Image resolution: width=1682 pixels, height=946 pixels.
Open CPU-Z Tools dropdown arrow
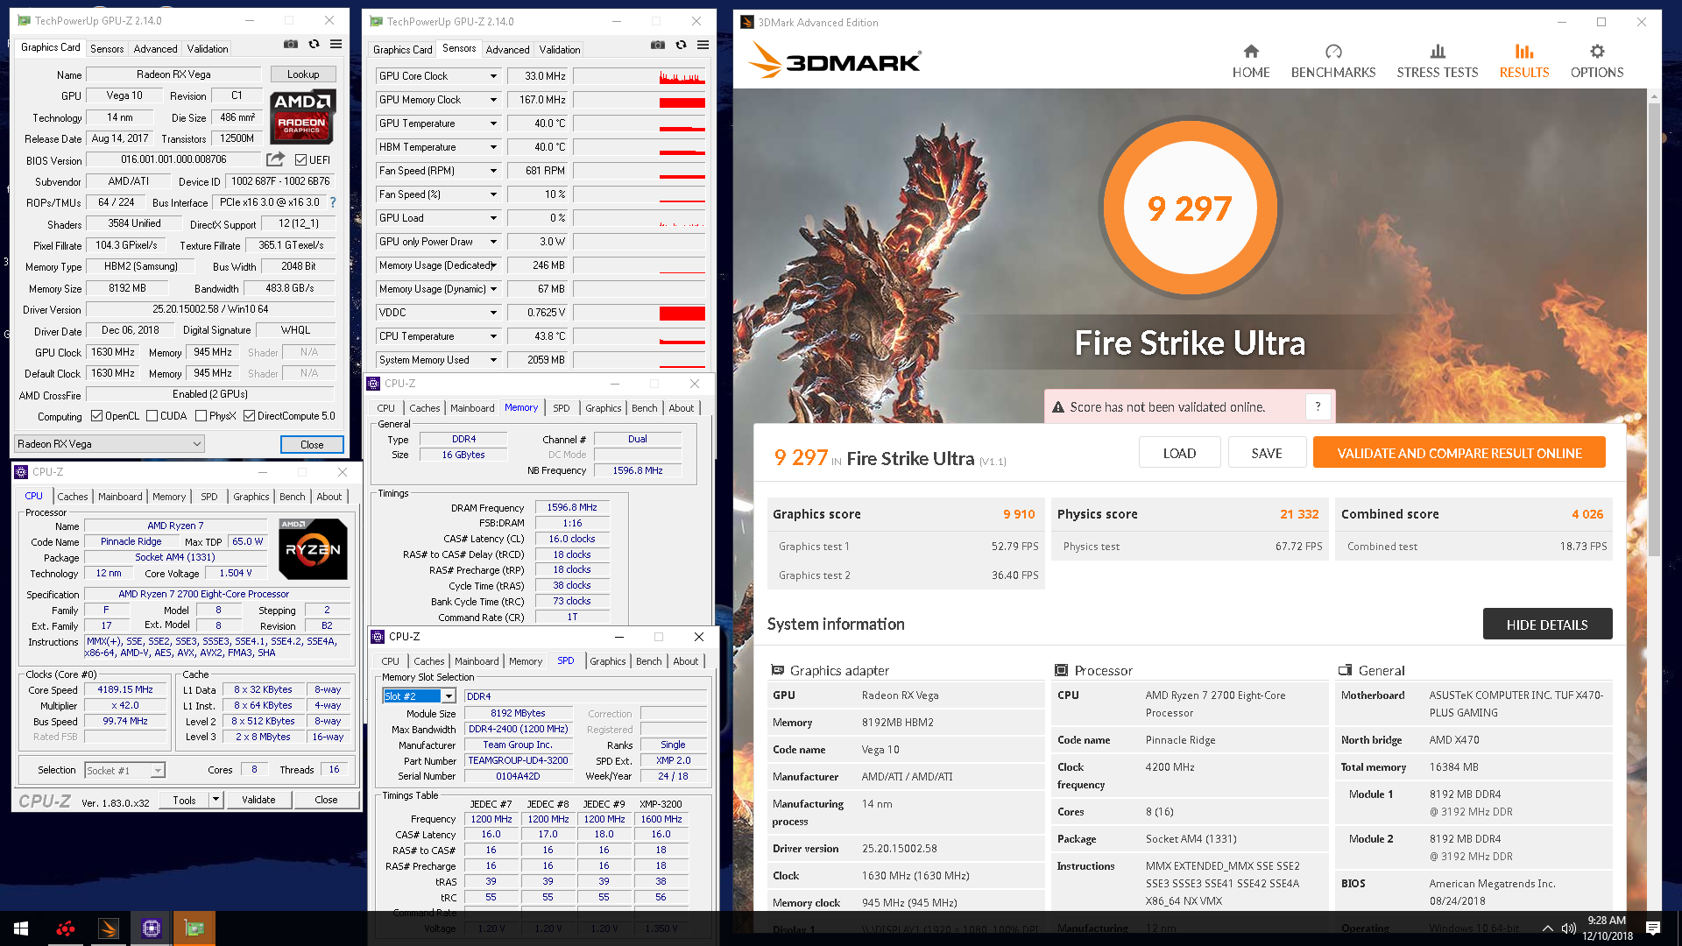click(216, 800)
